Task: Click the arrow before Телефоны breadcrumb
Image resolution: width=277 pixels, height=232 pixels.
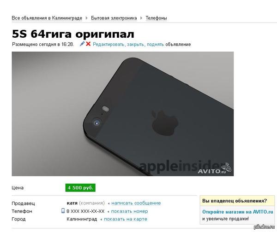Action: (x=141, y=18)
